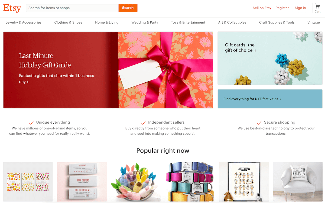Open Craft Supplies & Tools category
Image resolution: width=325 pixels, height=203 pixels.
click(x=277, y=22)
